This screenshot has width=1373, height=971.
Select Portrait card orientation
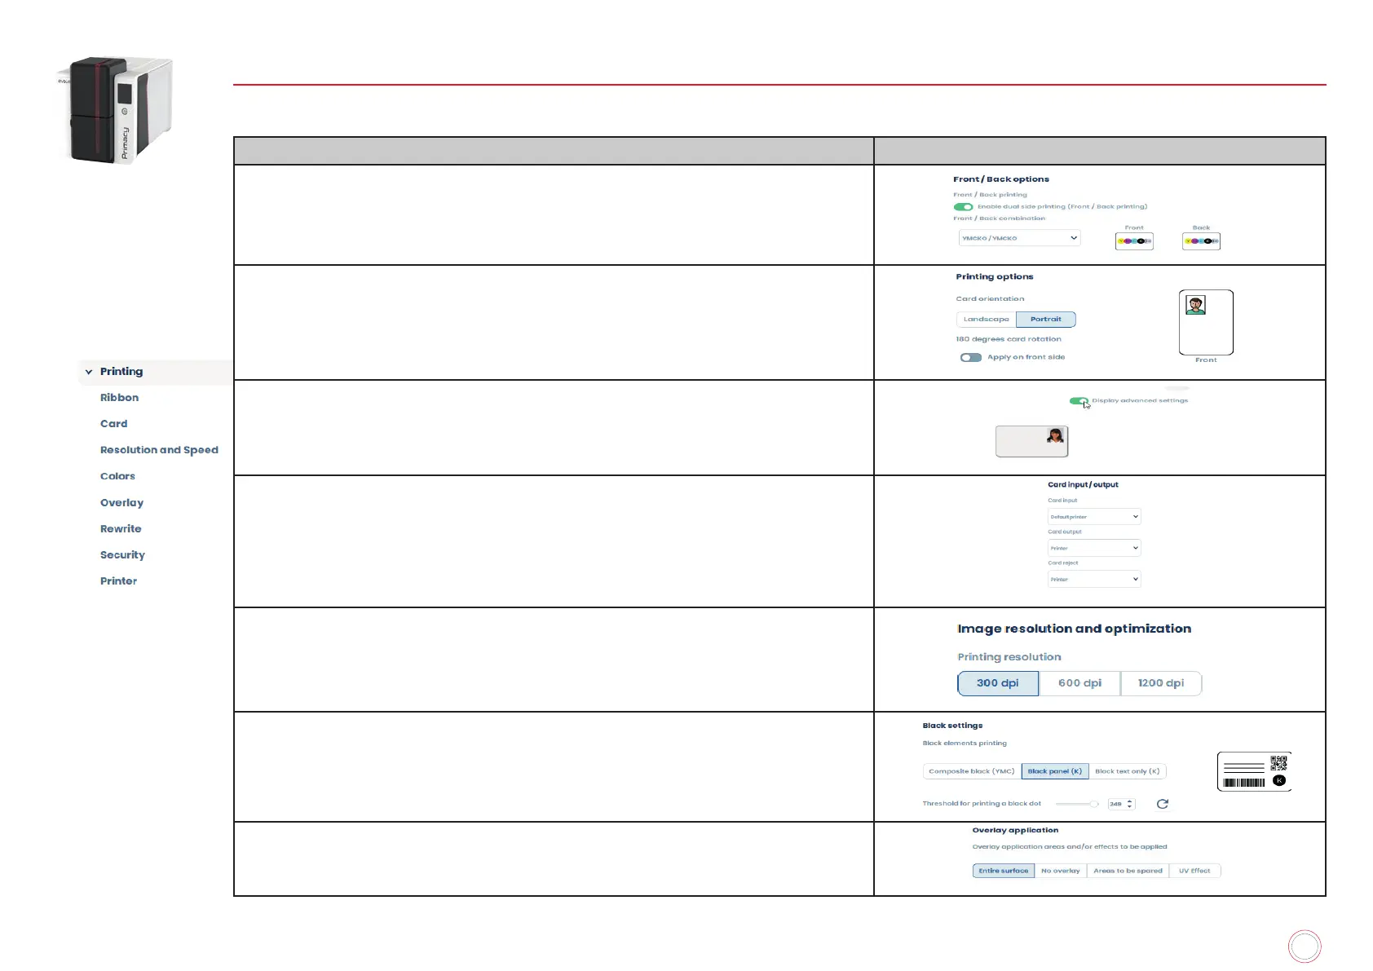pyautogui.click(x=1046, y=320)
